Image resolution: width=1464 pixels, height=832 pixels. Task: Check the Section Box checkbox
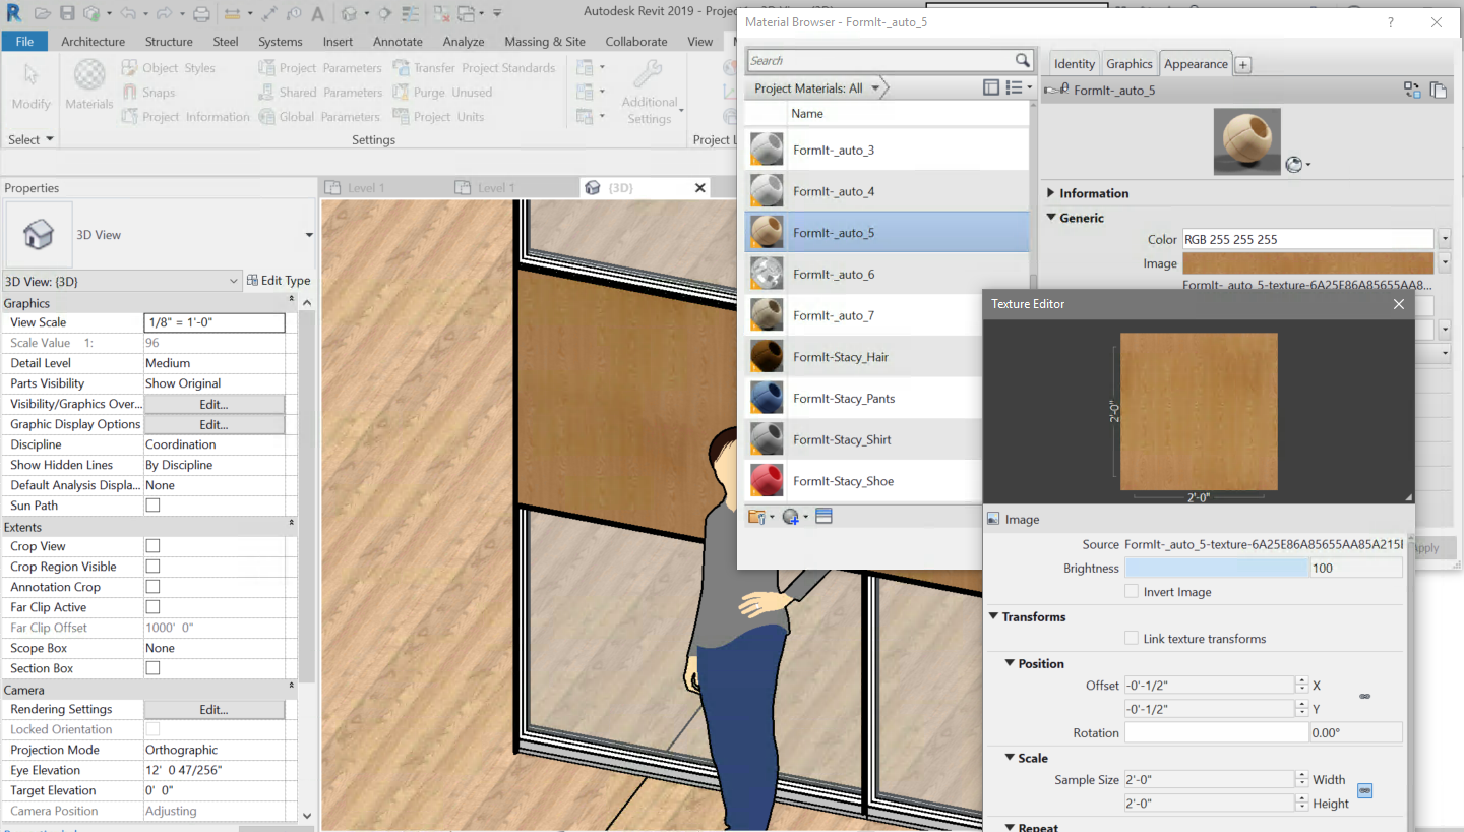[152, 668]
